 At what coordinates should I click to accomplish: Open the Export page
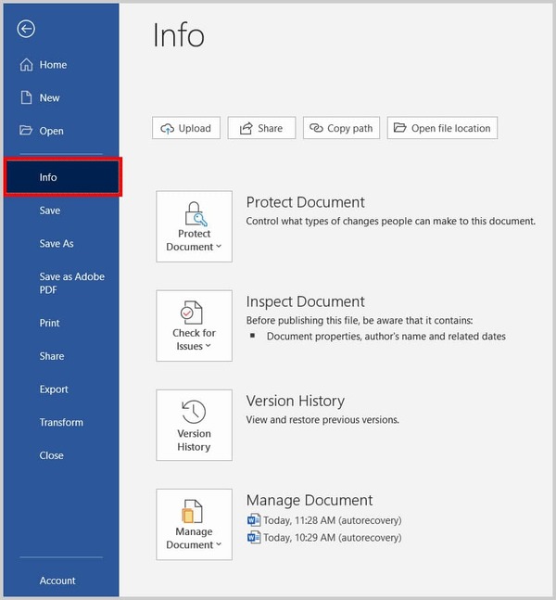[x=61, y=389]
